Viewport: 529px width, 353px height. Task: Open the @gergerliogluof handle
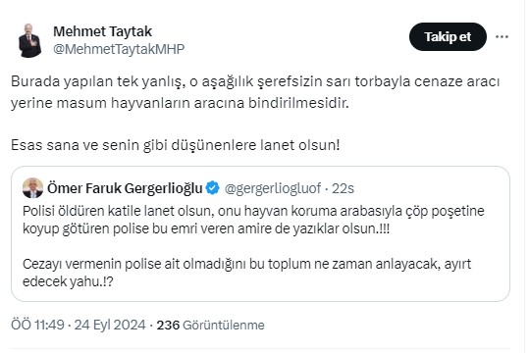pyautogui.click(x=273, y=188)
